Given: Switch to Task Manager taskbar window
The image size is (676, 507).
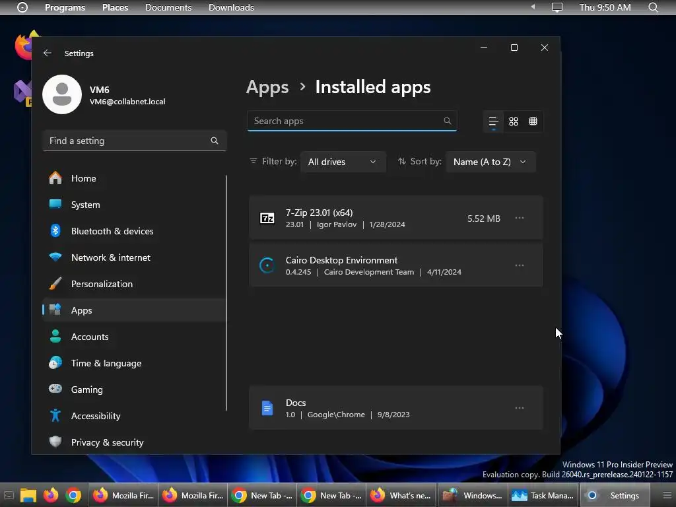Looking at the screenshot, I should coord(543,495).
